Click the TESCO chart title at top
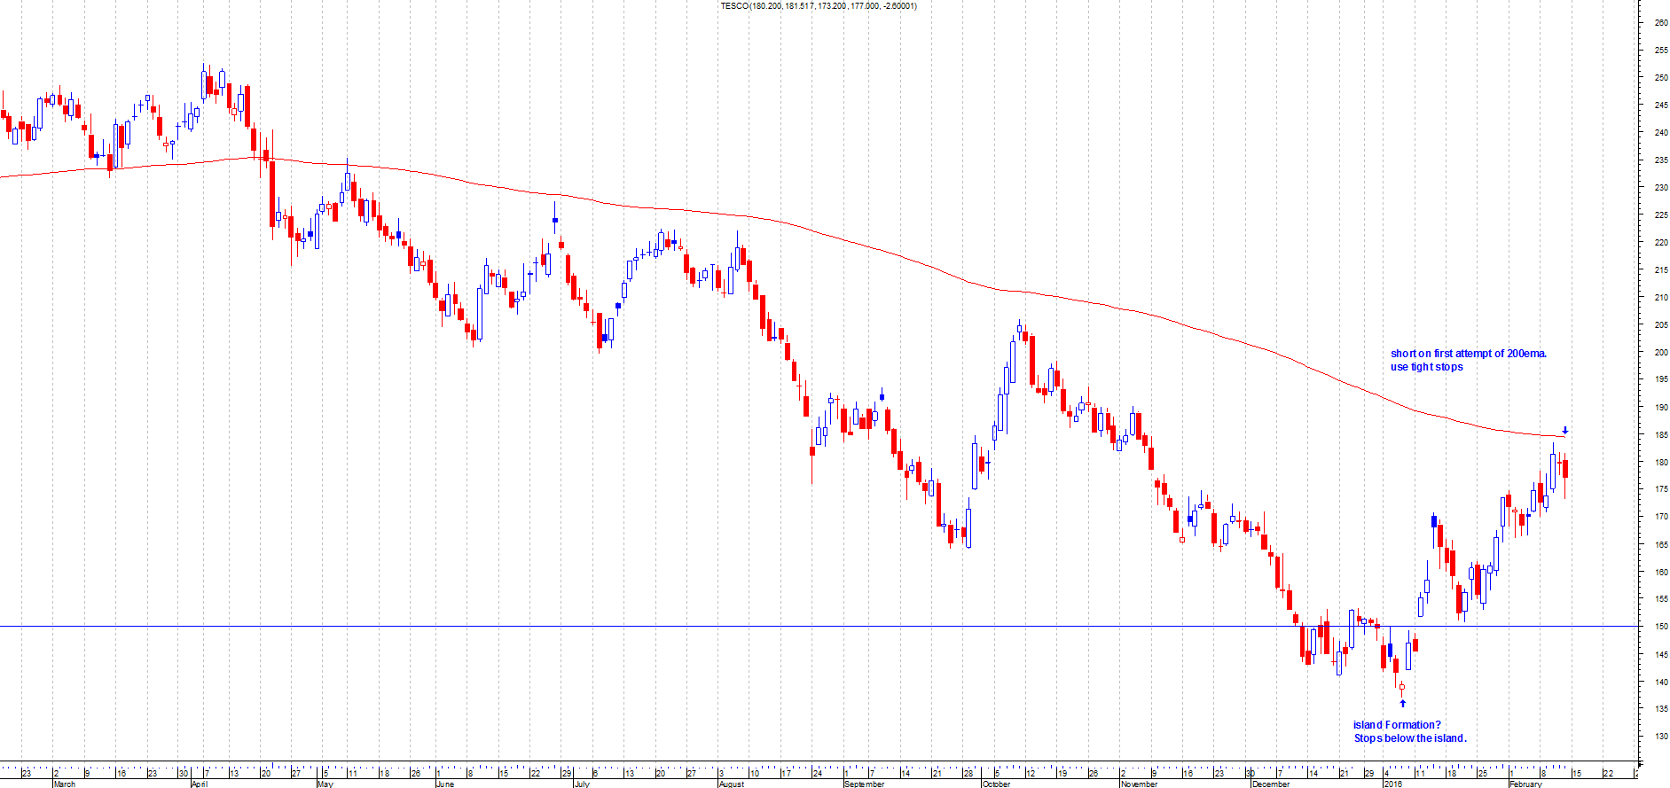 [x=818, y=6]
